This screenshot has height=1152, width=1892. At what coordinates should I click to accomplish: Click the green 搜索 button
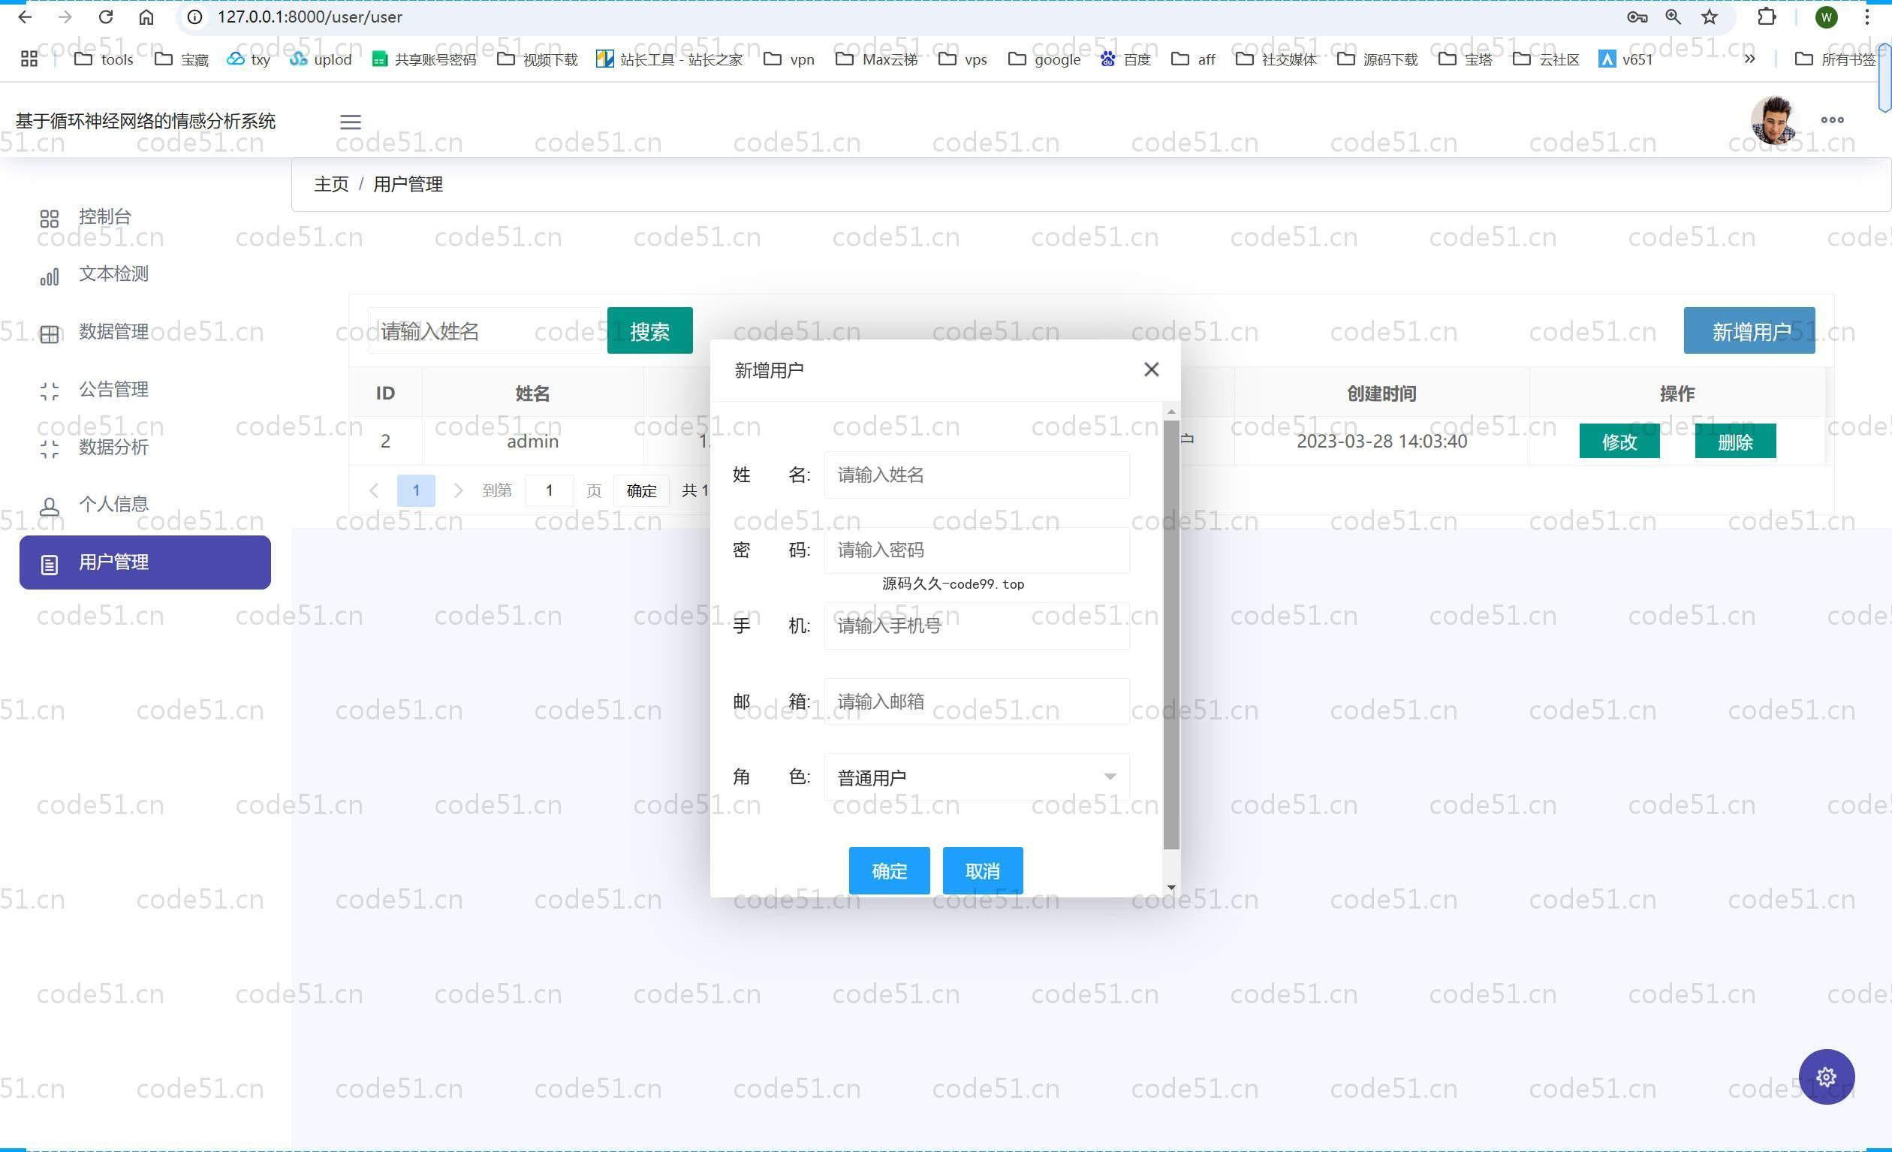click(649, 331)
